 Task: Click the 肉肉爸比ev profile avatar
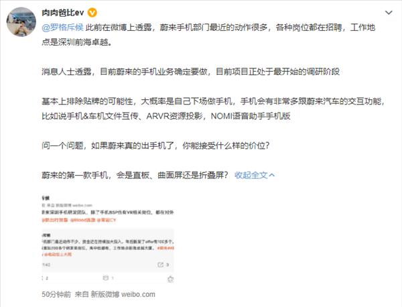(21, 22)
